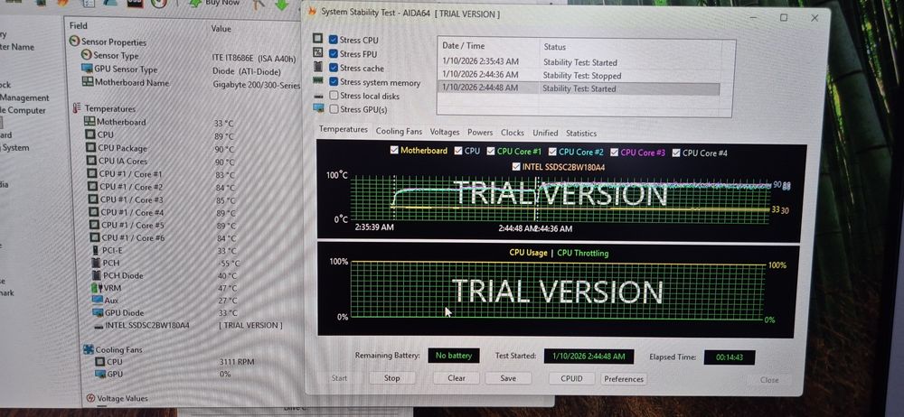Open stability test Preferences

[624, 379]
